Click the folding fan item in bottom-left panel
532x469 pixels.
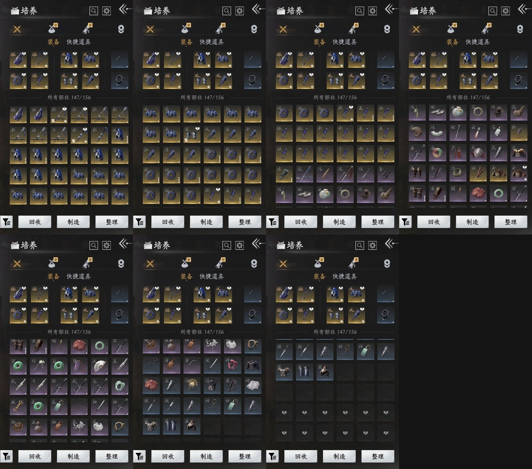click(99, 366)
